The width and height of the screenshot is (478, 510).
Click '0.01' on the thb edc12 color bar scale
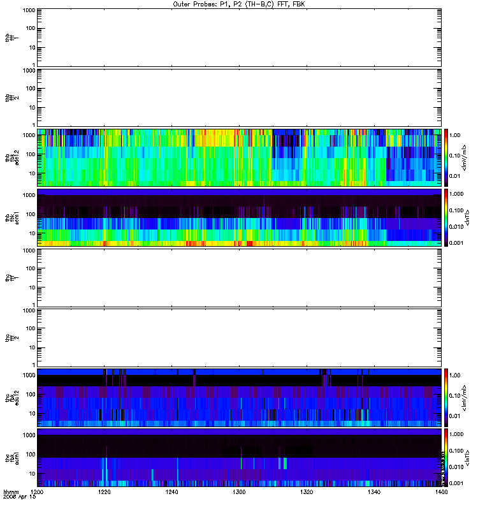[454, 176]
